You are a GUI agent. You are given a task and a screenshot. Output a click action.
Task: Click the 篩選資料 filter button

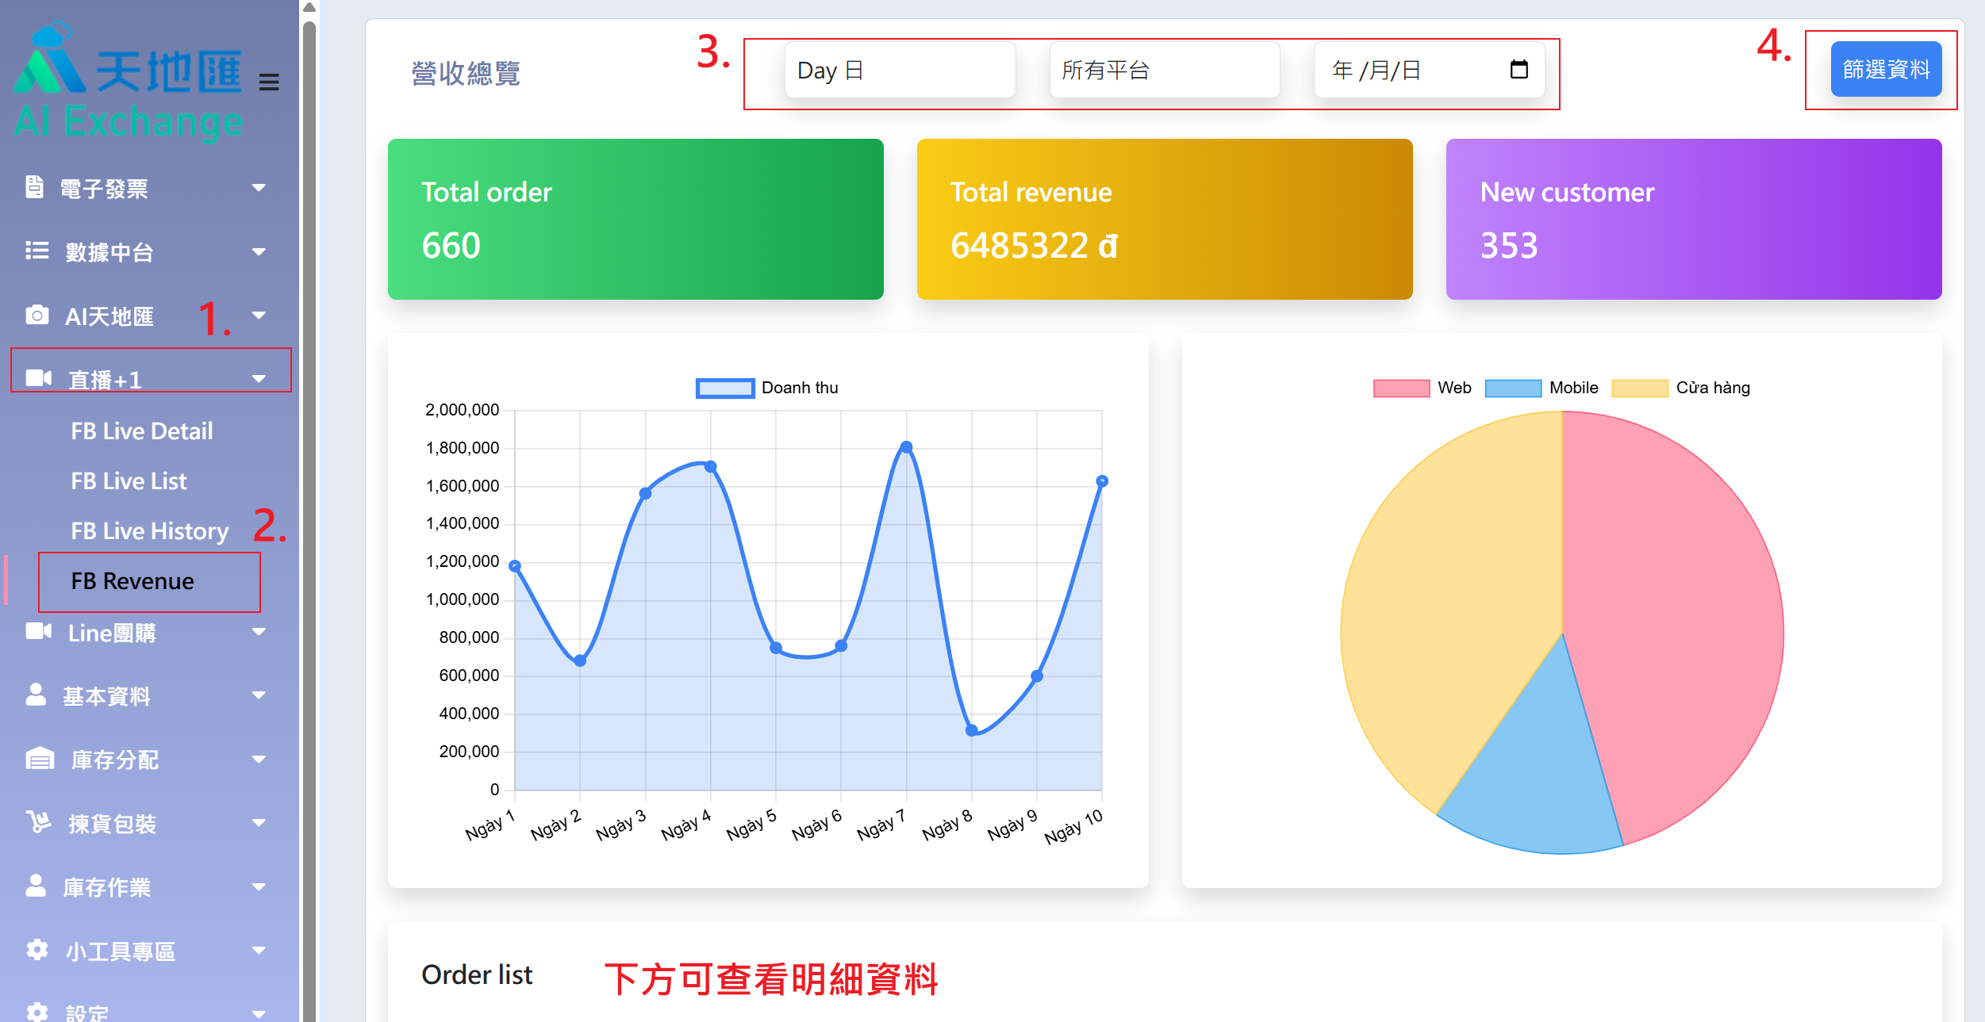(1885, 70)
